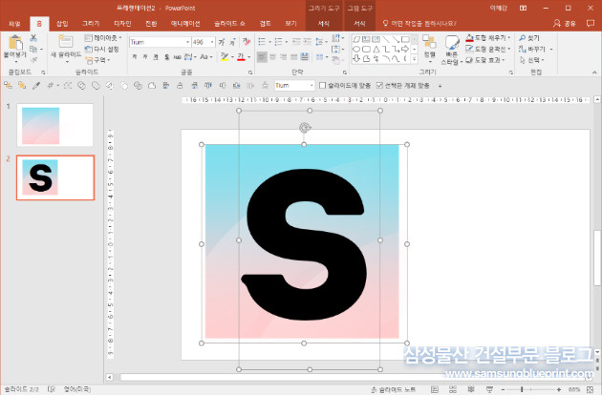Click the Format Painter brush icon
The image size is (602, 395).
[x=33, y=60]
